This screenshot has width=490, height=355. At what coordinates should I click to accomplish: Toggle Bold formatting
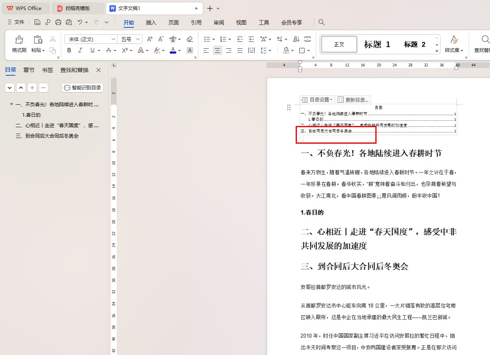coord(69,50)
